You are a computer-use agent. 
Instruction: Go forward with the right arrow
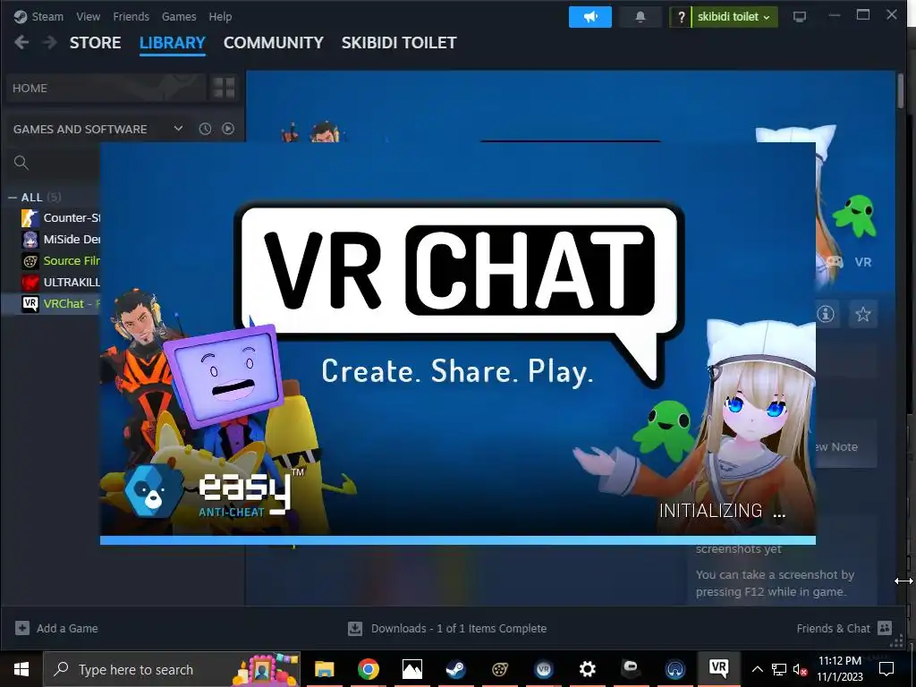(50, 42)
